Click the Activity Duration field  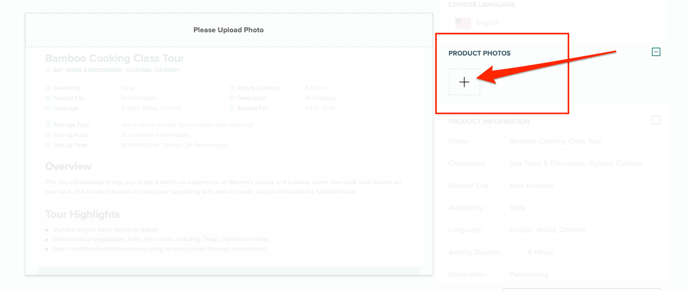(x=591, y=252)
